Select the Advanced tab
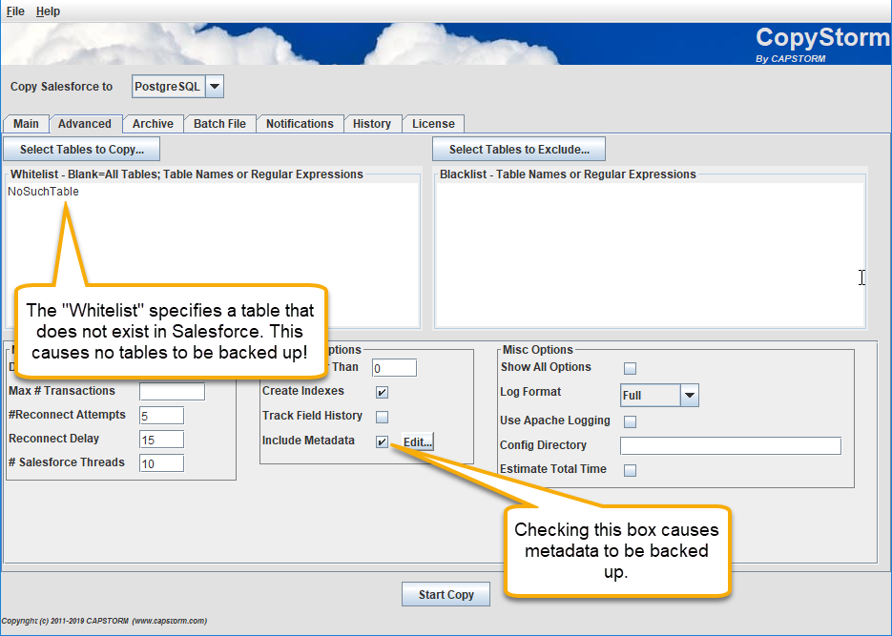The image size is (892, 636). [85, 124]
